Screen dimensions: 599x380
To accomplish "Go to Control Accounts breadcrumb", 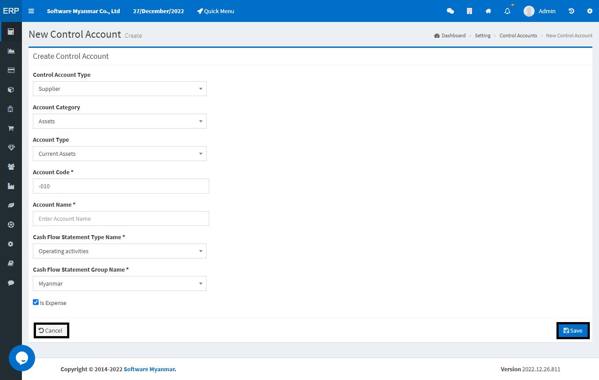I will pyautogui.click(x=518, y=36).
